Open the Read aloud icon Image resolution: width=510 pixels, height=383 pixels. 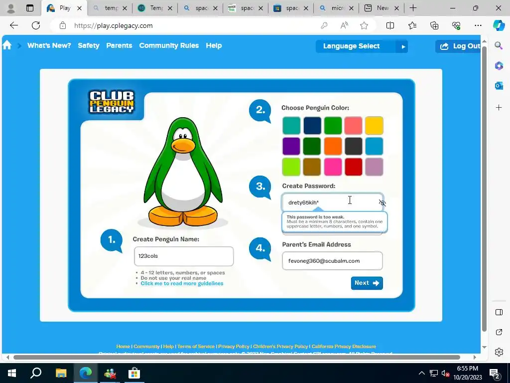coord(344,25)
